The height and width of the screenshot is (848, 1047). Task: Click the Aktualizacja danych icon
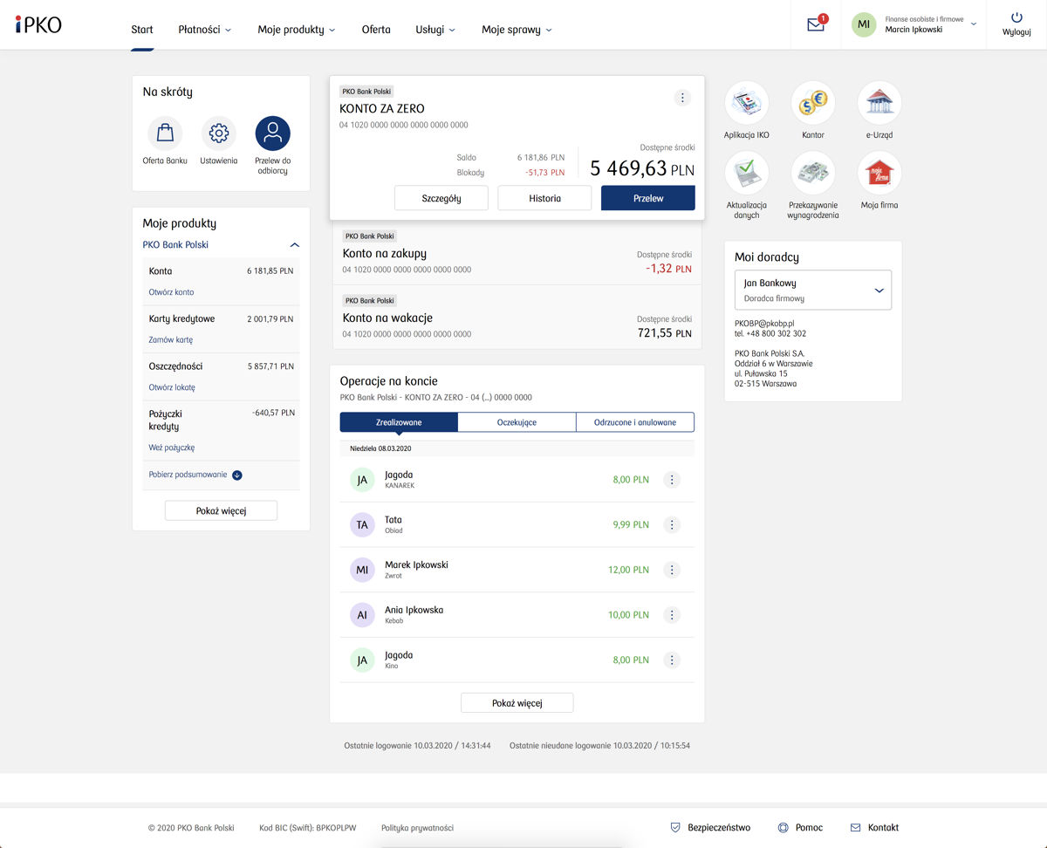coord(746,174)
